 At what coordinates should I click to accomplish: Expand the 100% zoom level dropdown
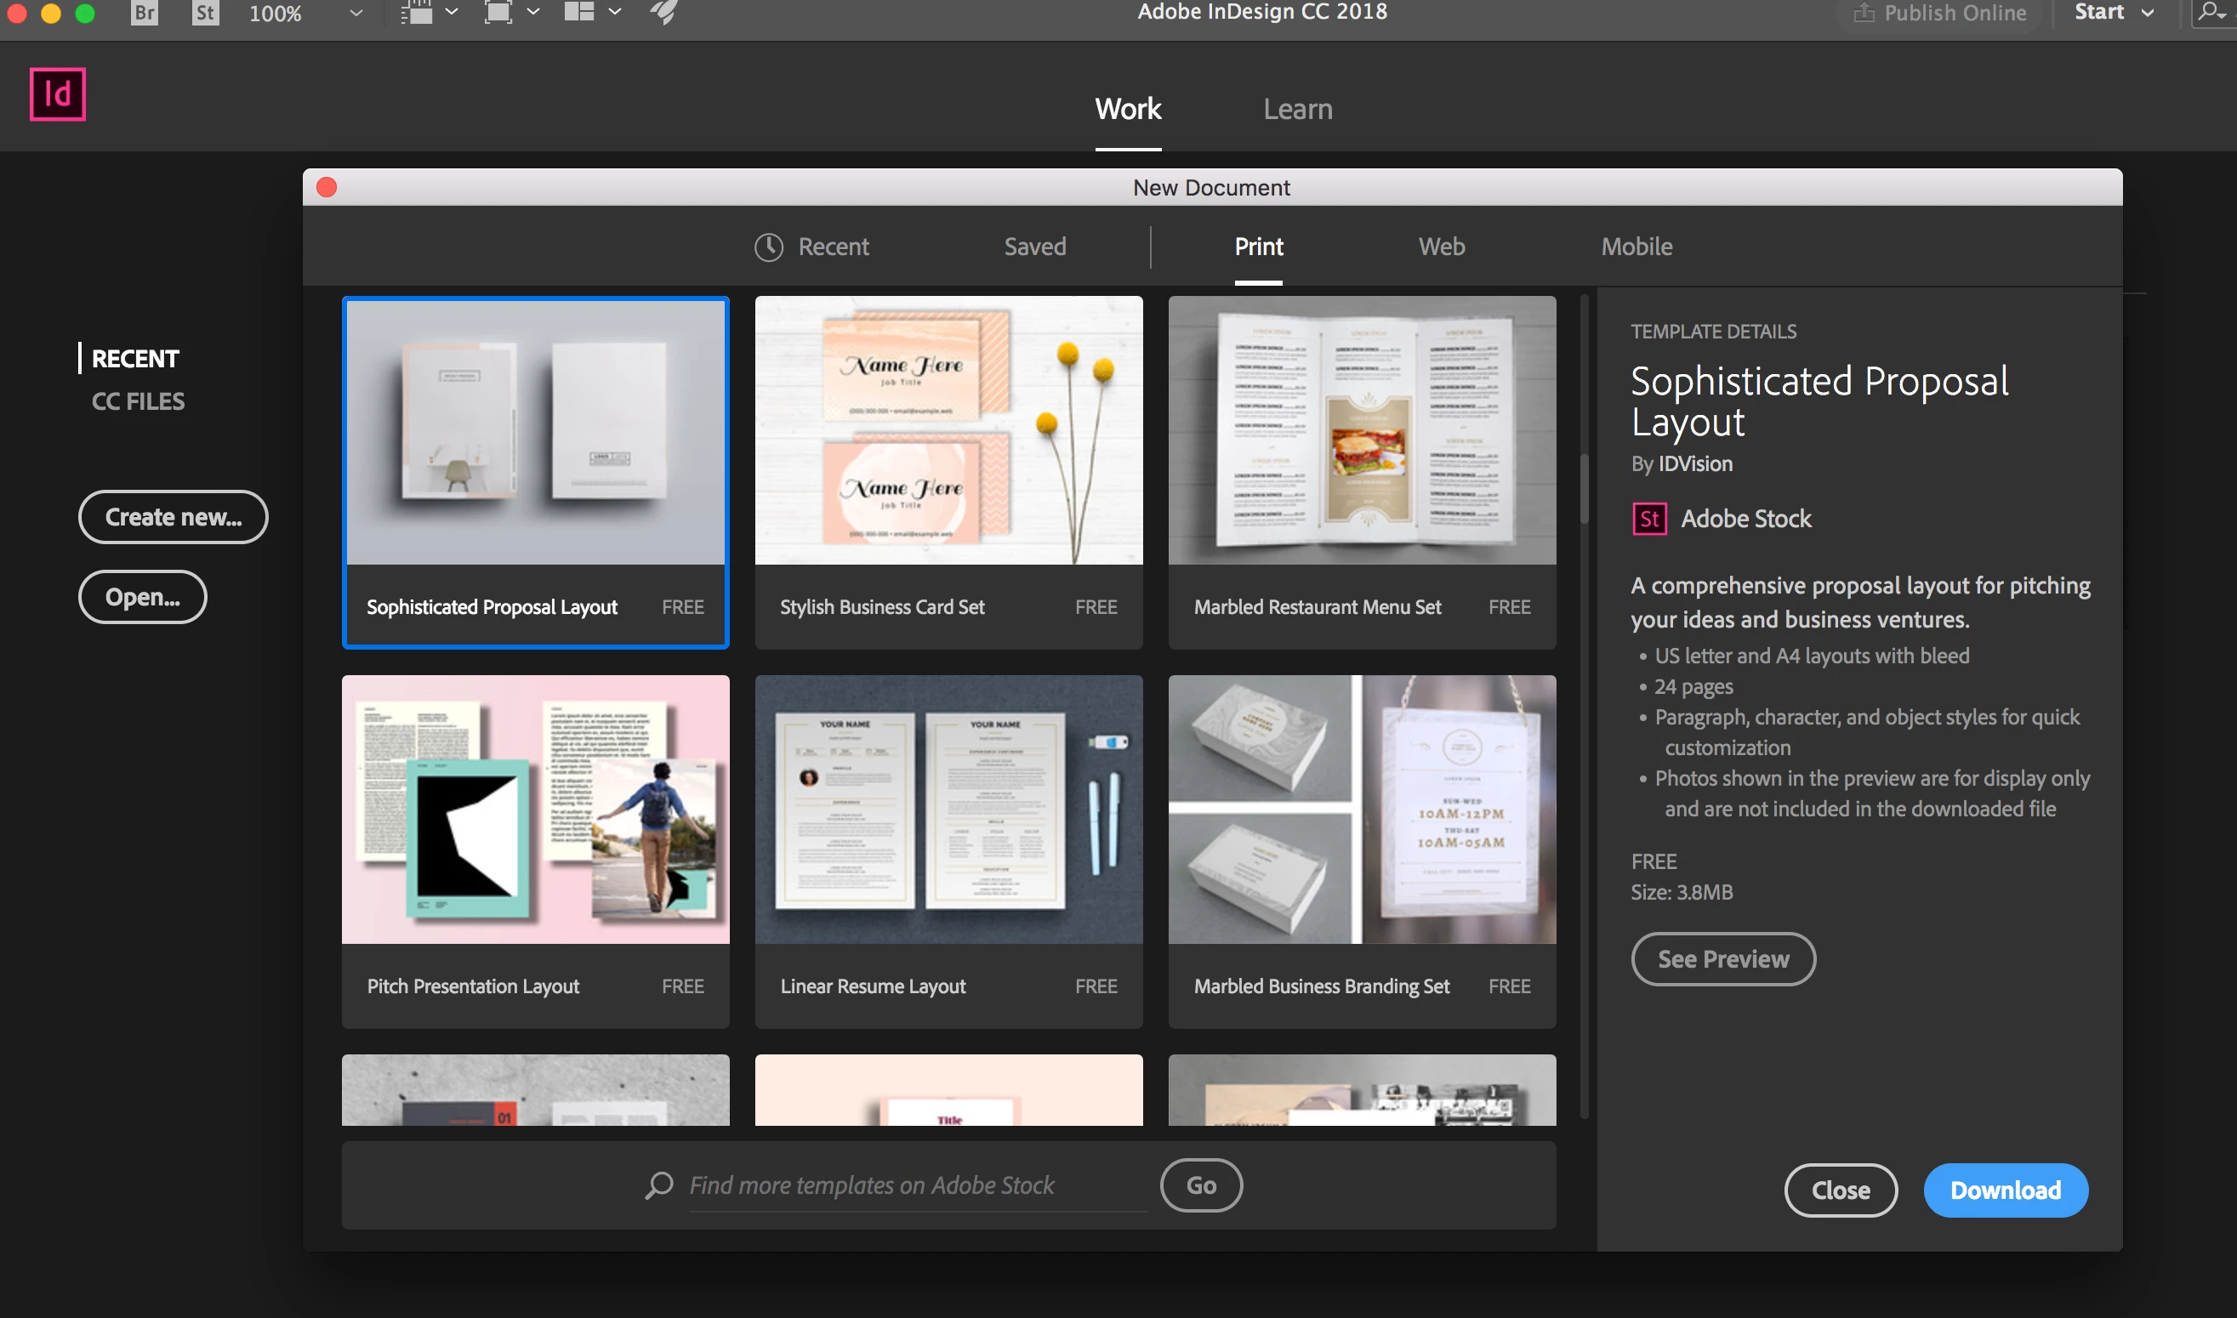pyautogui.click(x=356, y=13)
